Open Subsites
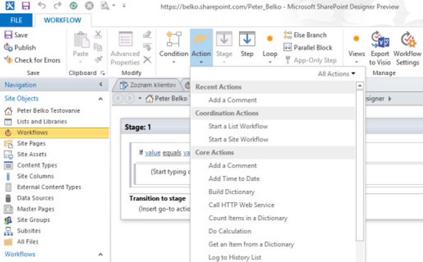Viewport: 423px width, 262px height. click(x=23, y=231)
